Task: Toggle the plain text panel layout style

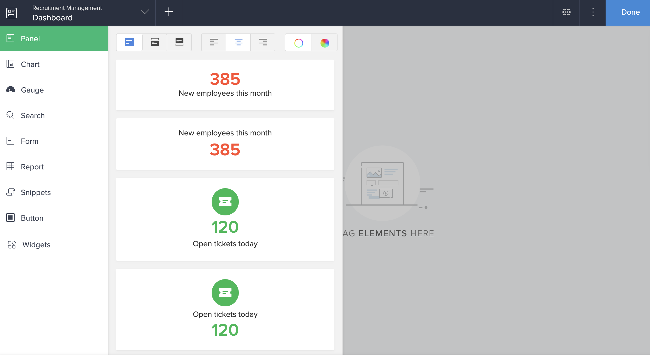Action: click(129, 42)
